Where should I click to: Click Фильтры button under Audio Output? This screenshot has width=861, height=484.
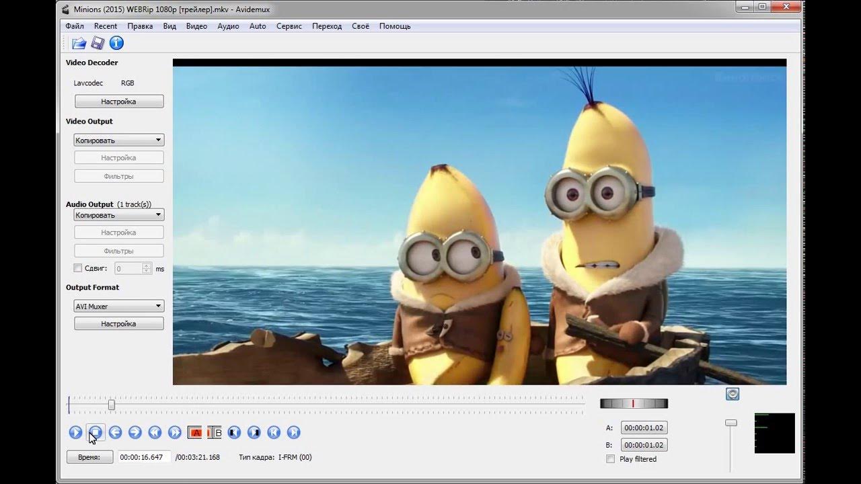(119, 251)
